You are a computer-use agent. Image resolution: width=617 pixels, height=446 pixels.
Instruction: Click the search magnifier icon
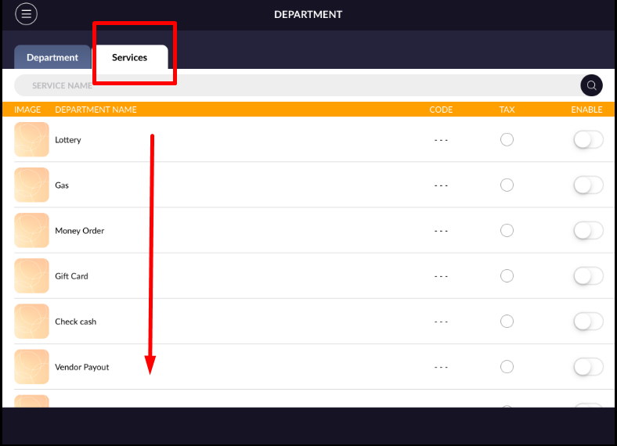[x=591, y=85]
